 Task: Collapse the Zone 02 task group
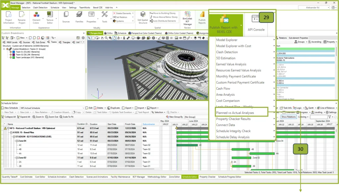tap(17, 158)
